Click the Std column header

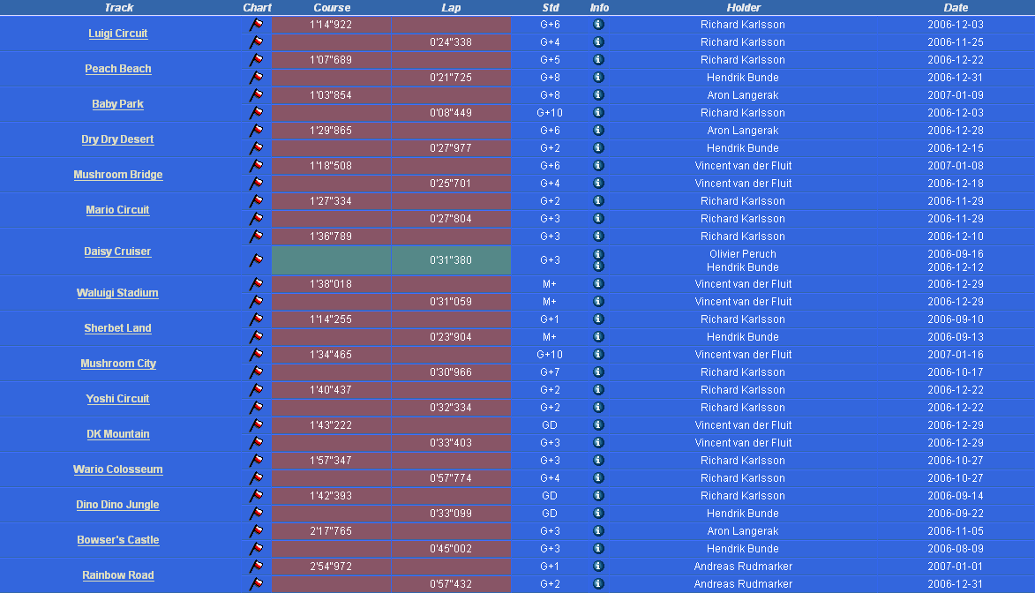click(x=551, y=8)
